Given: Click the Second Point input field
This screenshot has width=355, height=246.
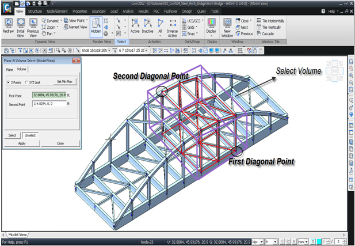Looking at the screenshot, I should click(49, 104).
